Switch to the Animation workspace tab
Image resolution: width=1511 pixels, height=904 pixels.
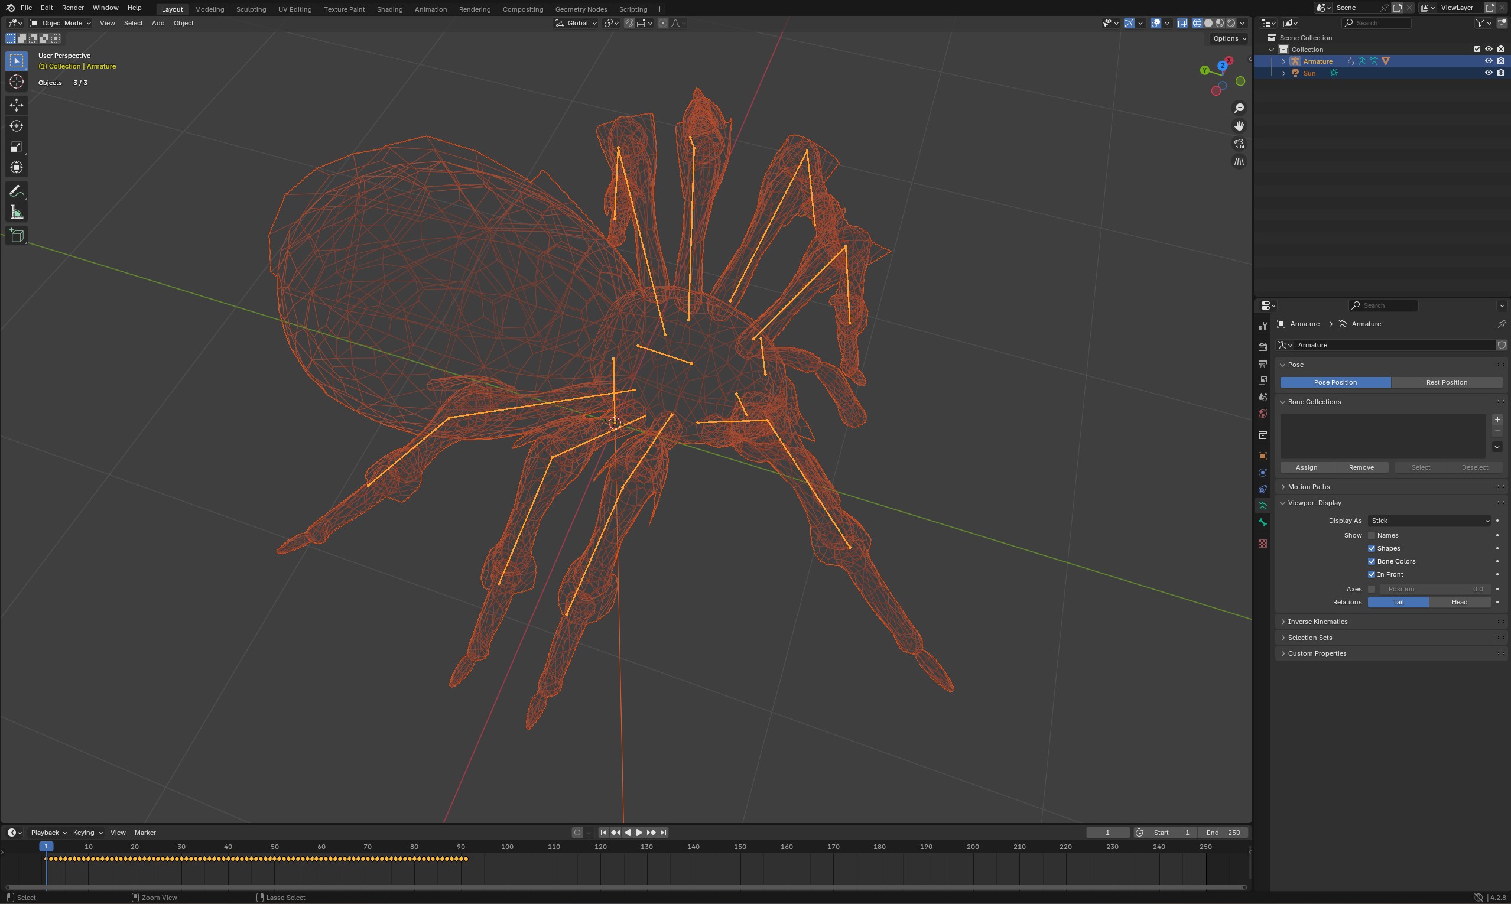click(430, 9)
